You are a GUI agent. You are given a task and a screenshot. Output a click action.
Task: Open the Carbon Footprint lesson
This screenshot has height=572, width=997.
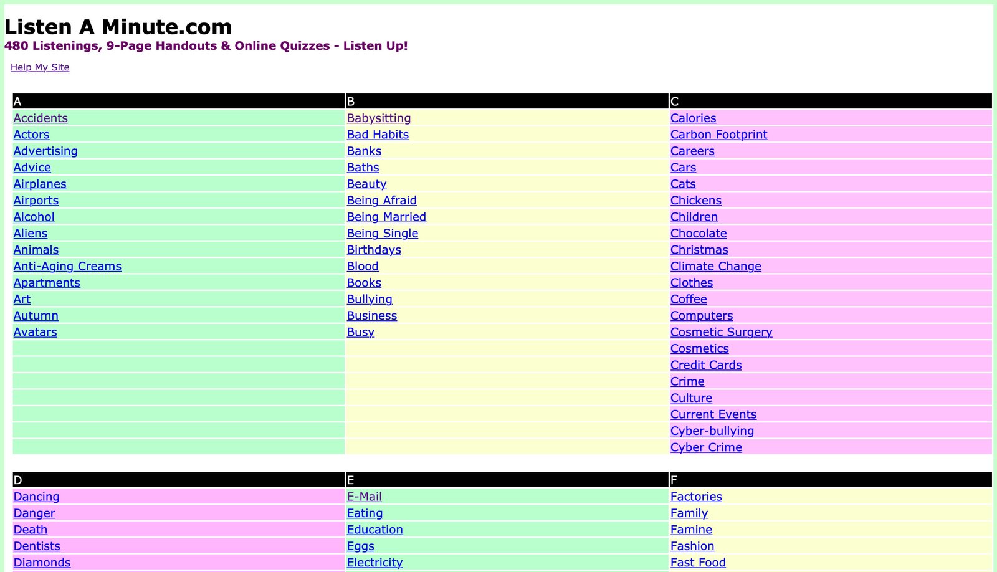pyautogui.click(x=718, y=135)
